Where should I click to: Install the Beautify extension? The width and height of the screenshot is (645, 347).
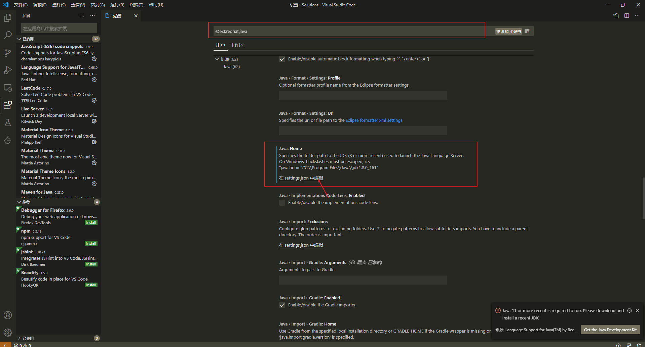(91, 285)
